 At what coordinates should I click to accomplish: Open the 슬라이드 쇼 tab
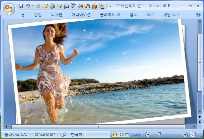[x=110, y=15]
